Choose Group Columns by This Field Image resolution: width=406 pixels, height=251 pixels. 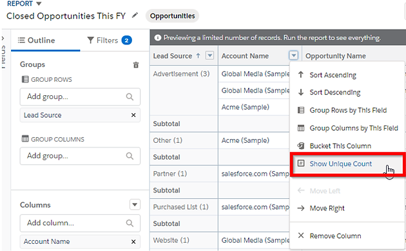click(x=347, y=128)
